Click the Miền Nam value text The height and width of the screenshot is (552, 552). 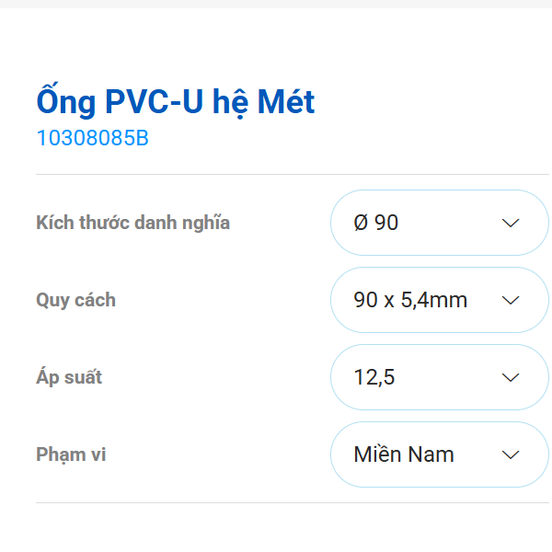(x=404, y=454)
